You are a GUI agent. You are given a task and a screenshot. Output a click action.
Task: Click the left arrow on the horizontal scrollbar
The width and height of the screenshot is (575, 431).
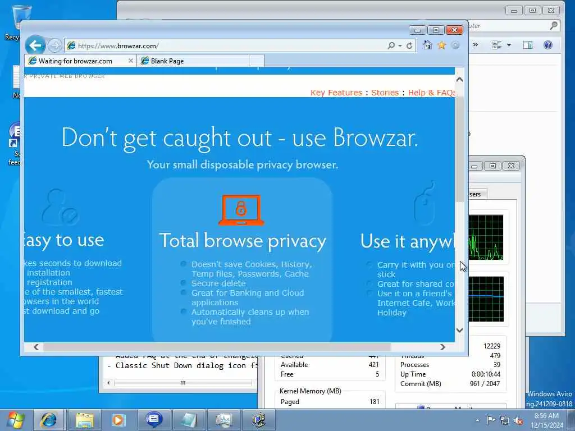[36, 347]
